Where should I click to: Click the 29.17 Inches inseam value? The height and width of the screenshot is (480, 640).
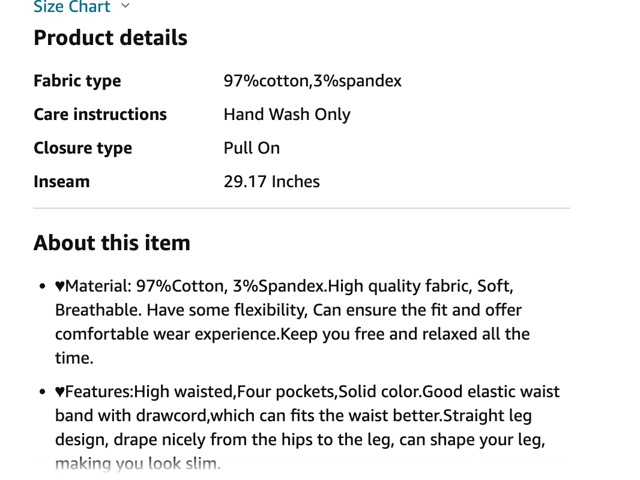point(271,182)
